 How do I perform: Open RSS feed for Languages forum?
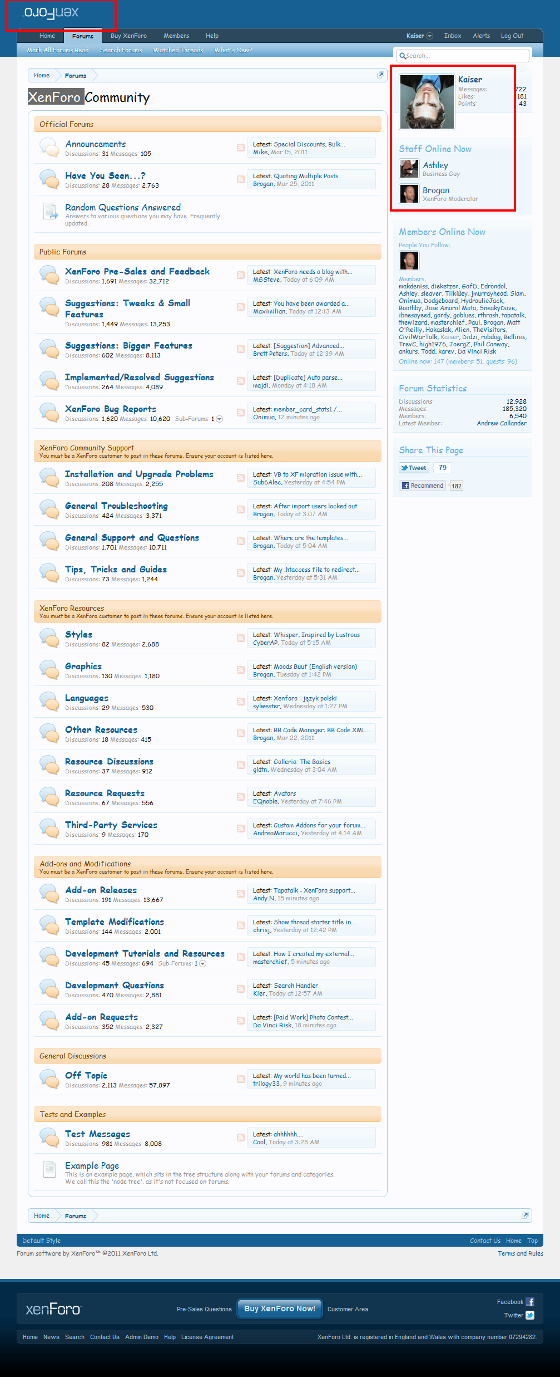point(241,702)
